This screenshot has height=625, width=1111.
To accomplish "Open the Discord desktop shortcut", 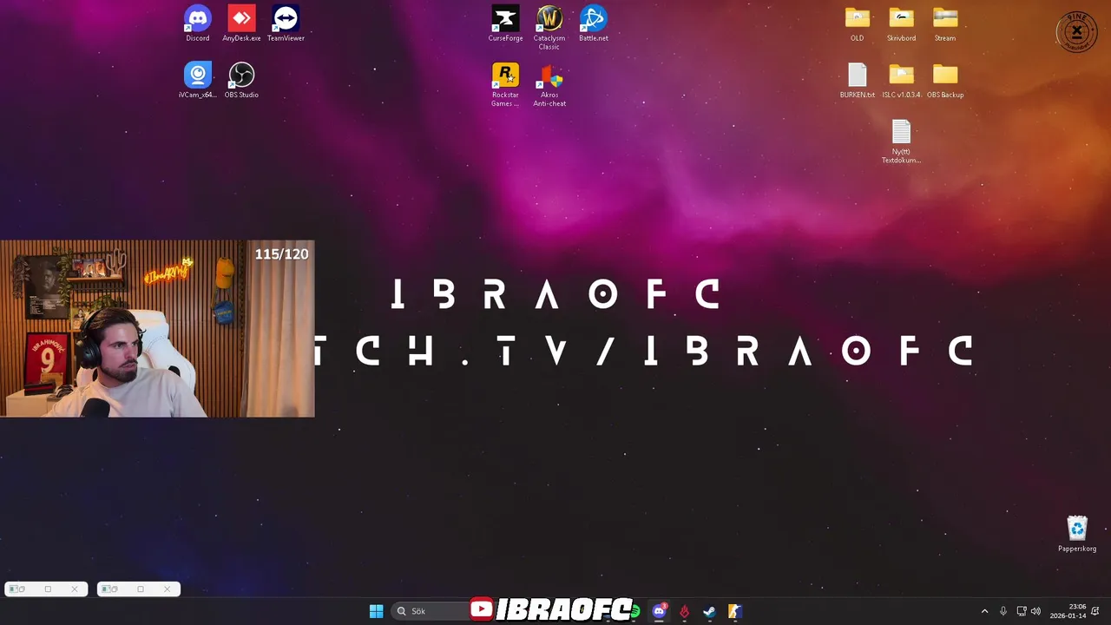I will [x=198, y=23].
